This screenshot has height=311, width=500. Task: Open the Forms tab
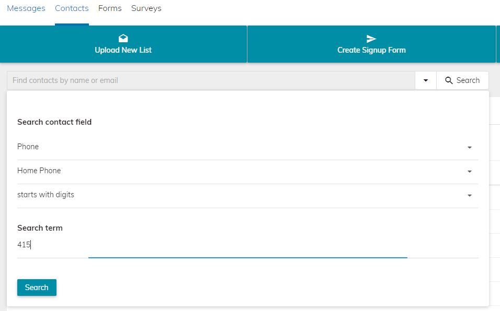click(x=110, y=8)
